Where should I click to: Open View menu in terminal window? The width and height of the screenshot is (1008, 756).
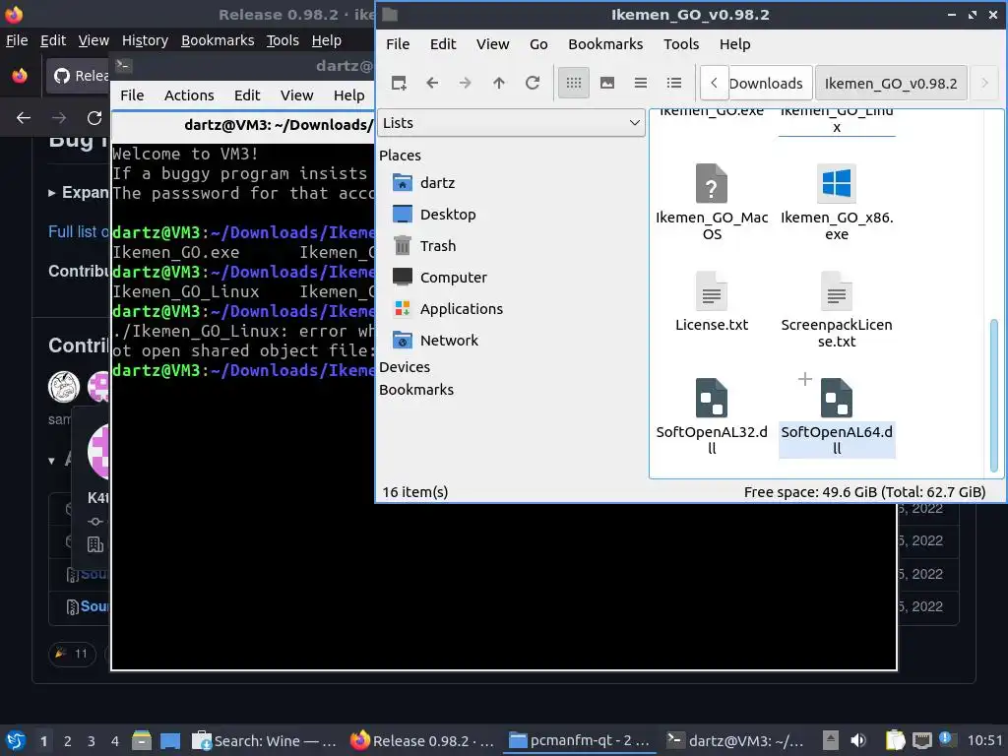296,95
